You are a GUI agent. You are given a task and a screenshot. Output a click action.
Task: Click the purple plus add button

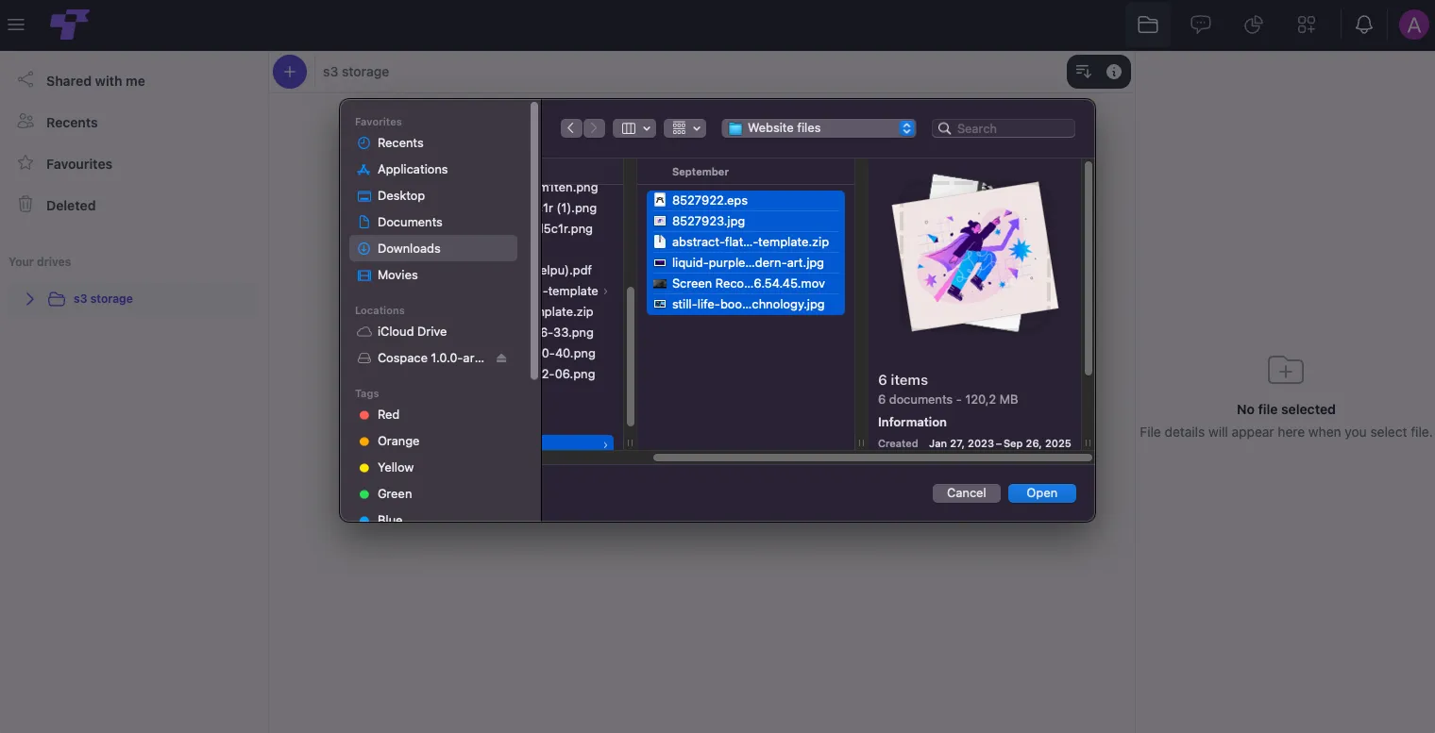(x=290, y=72)
